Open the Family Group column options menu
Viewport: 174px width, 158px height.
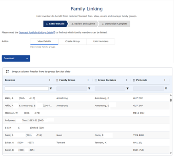(x=88, y=80)
